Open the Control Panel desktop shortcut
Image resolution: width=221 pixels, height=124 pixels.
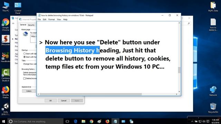pos(18,8)
